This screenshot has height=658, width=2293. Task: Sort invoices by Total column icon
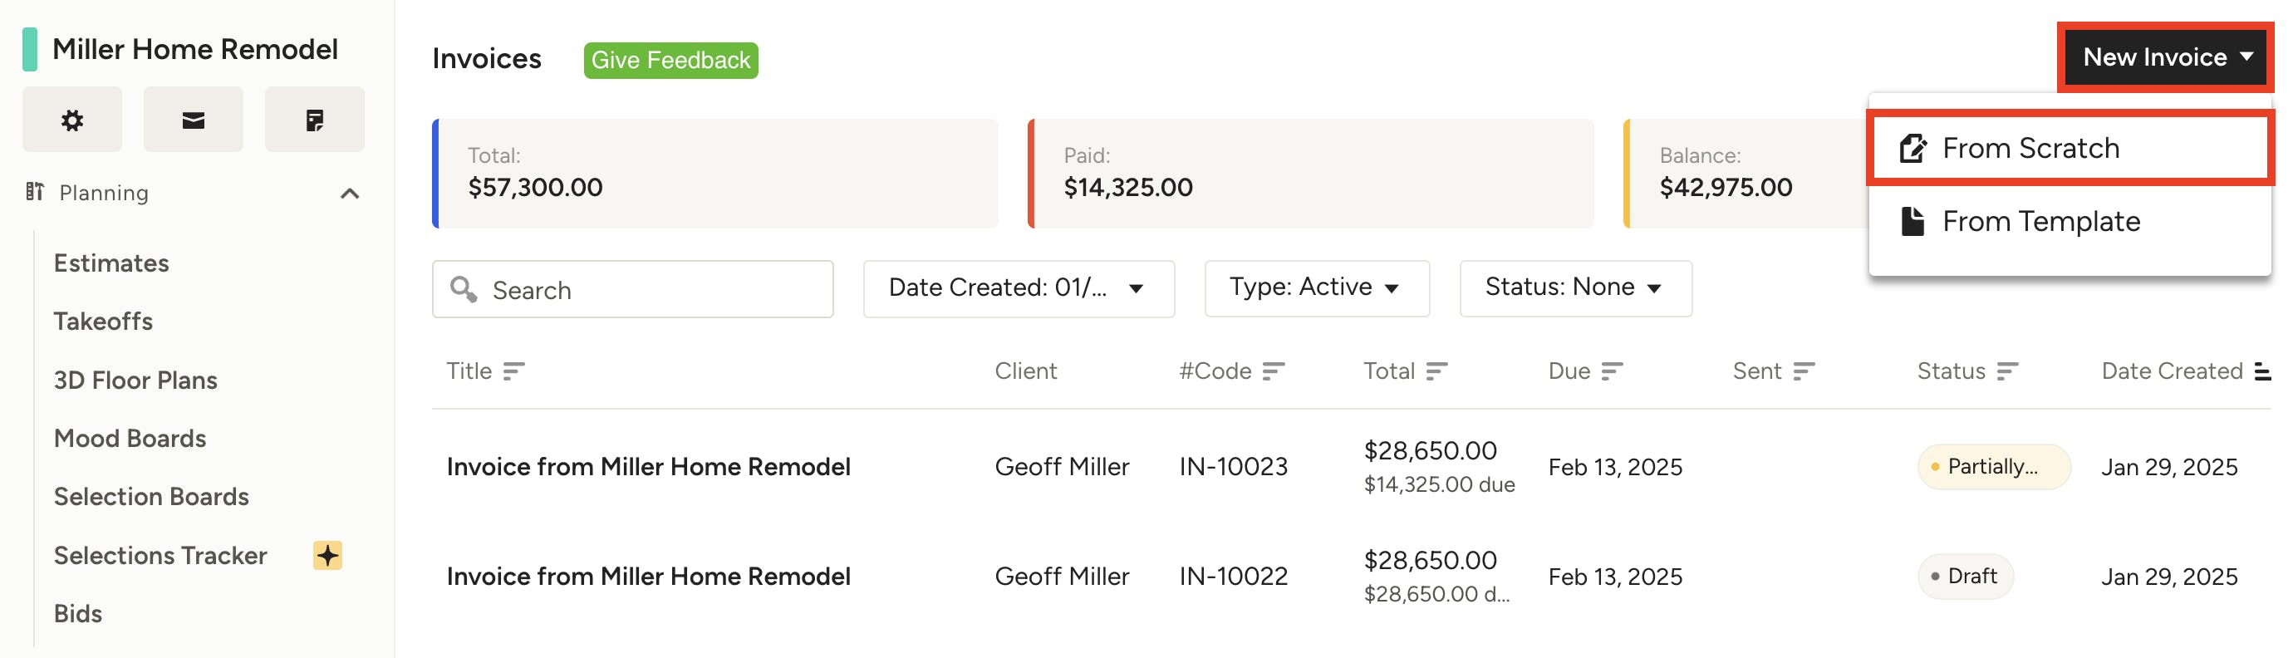point(1436,371)
